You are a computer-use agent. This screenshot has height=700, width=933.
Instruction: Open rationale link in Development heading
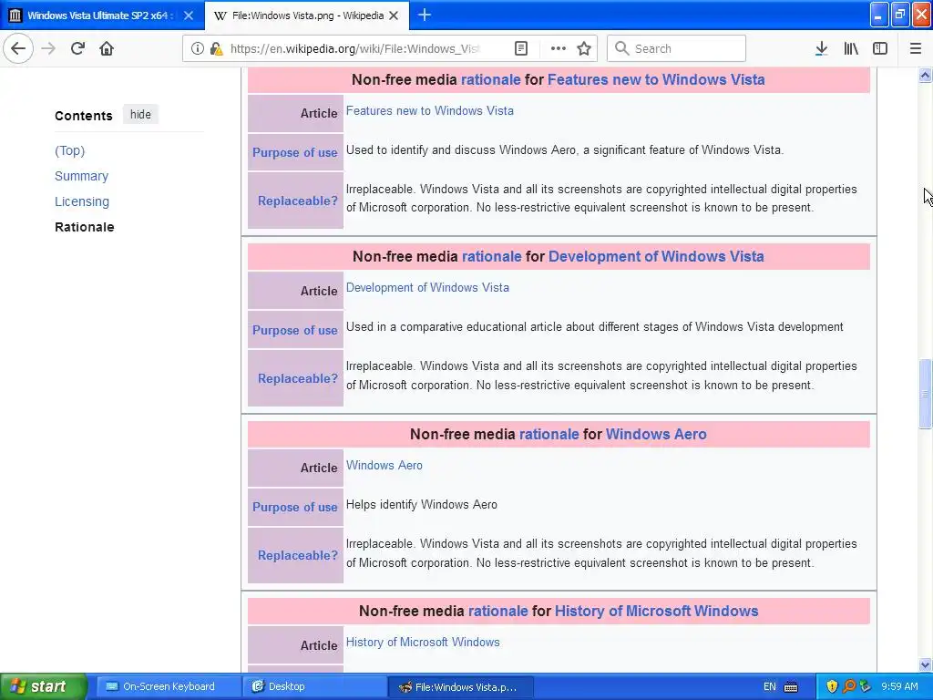(x=491, y=256)
